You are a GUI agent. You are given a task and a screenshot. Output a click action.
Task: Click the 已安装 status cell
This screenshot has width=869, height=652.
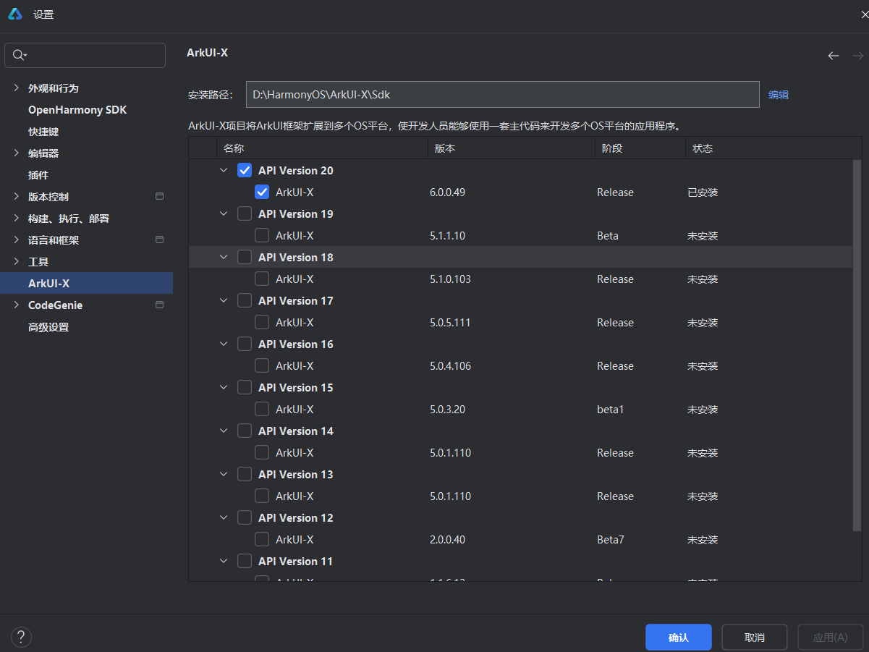coord(703,192)
